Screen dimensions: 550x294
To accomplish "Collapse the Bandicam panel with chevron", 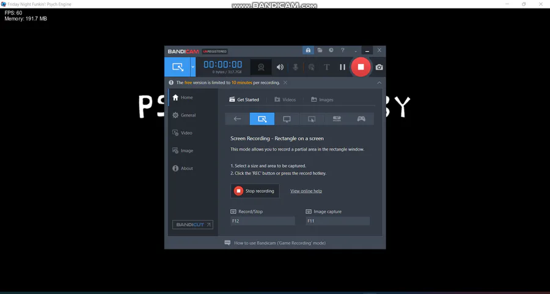I will [x=379, y=83].
